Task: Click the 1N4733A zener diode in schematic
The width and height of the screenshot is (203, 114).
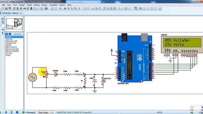Action: pos(103,81)
